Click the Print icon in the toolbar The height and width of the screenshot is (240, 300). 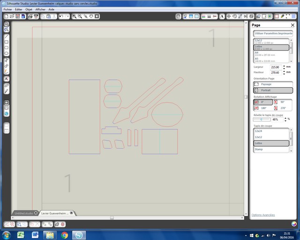30,16
